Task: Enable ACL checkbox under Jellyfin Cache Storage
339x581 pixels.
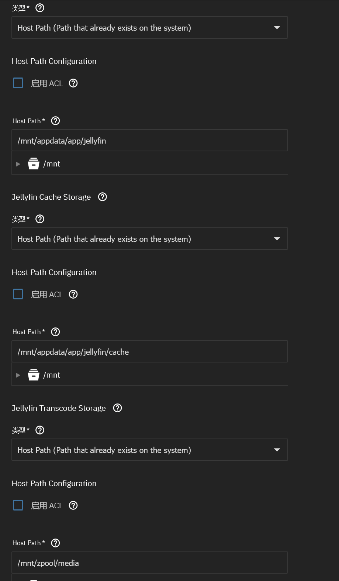Action: [18, 294]
